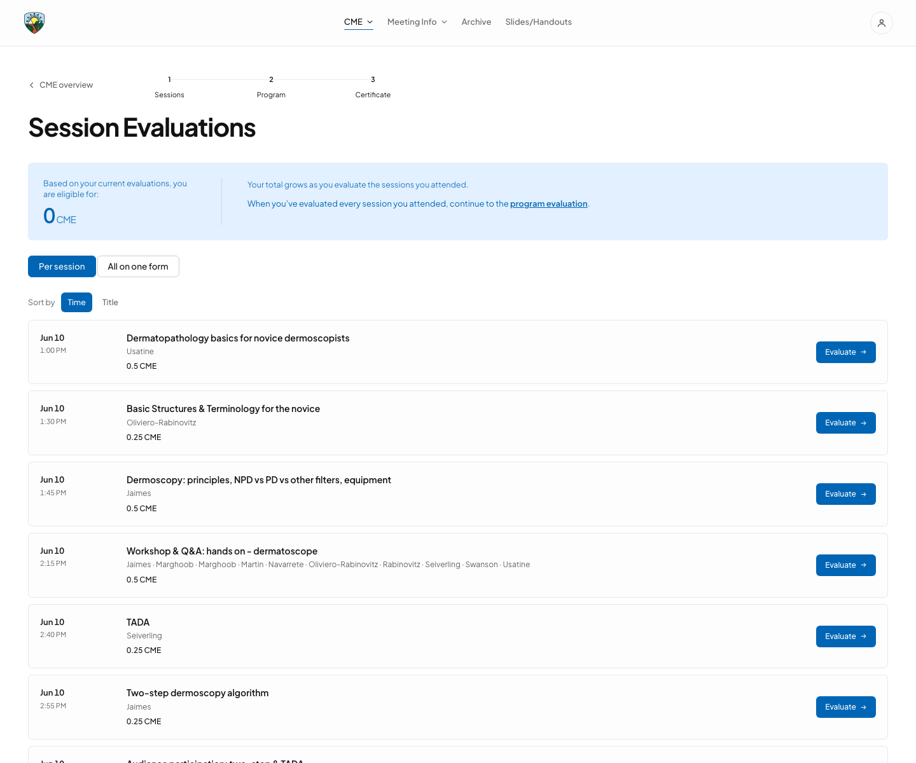Image resolution: width=916 pixels, height=763 pixels.
Task: Evaluate Two-step dermoscopy algorithm session
Action: click(x=845, y=707)
